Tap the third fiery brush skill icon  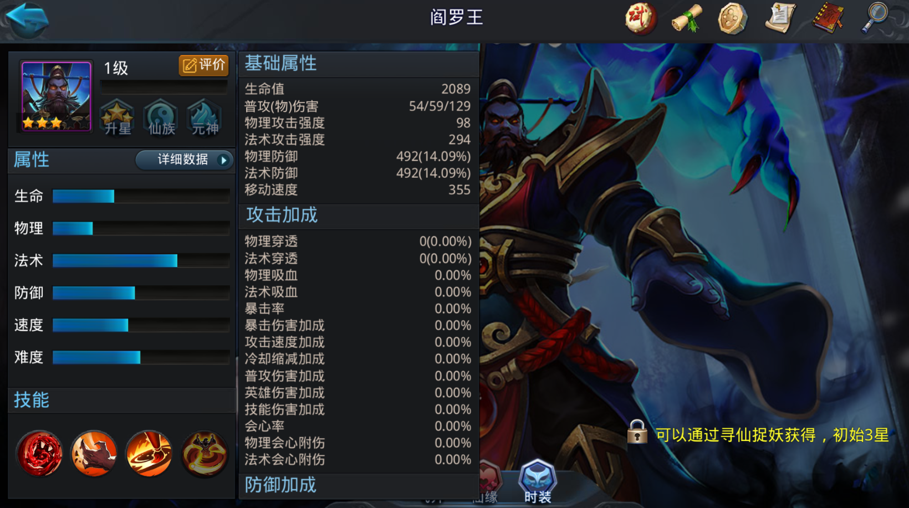tap(149, 454)
